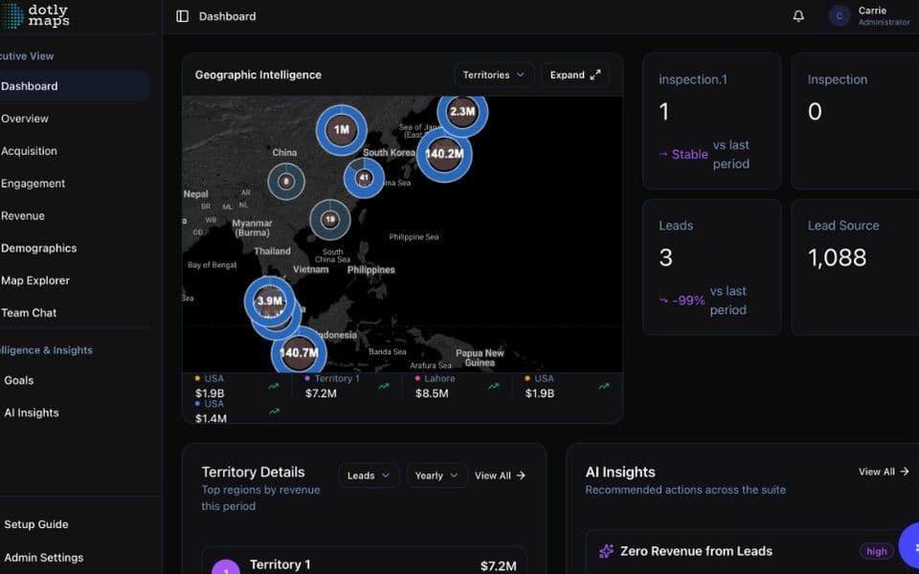Click the 3.9M map cluster
The image size is (919, 574).
[270, 301]
